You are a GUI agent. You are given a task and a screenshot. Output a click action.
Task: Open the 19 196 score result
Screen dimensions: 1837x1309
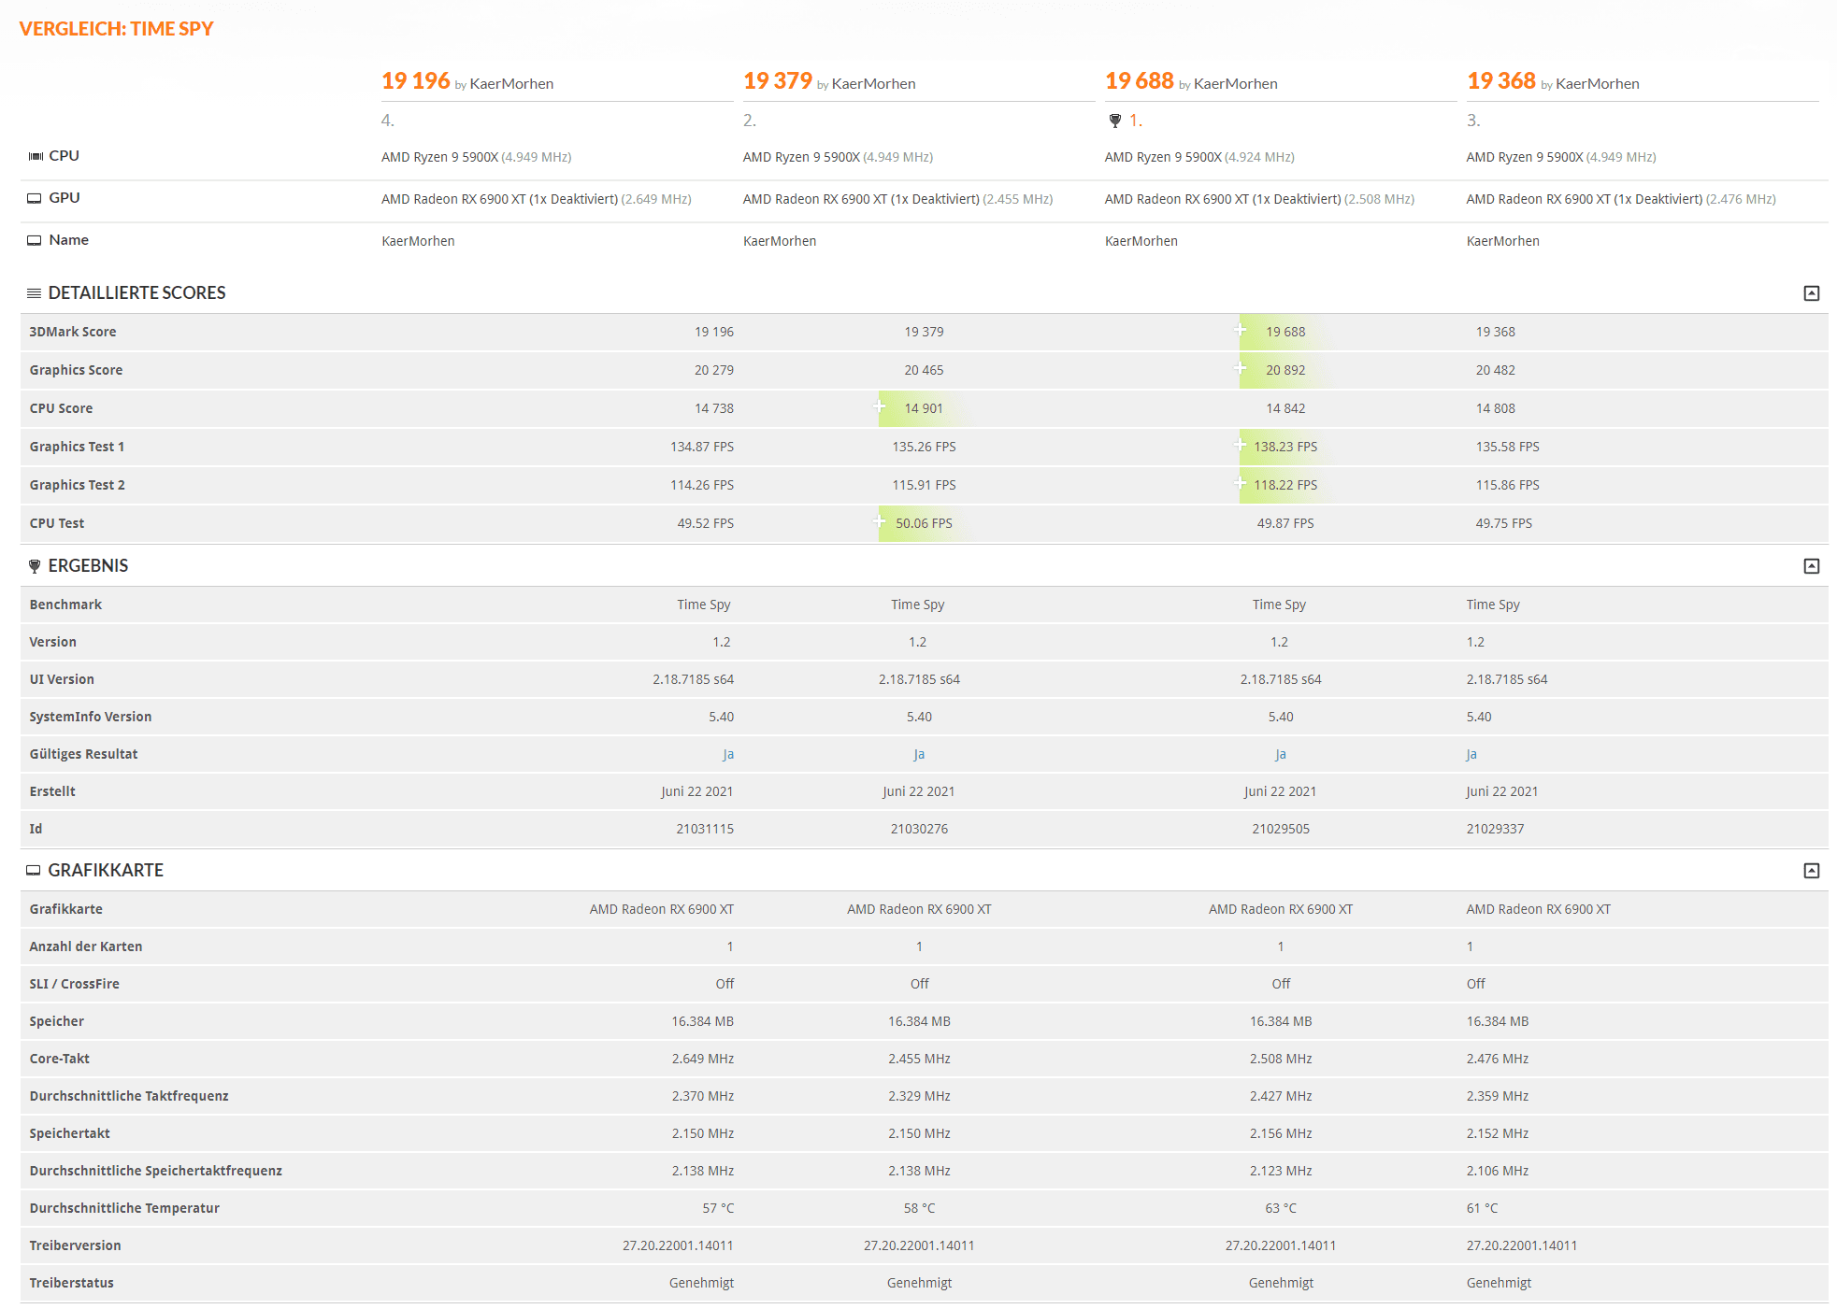pyautogui.click(x=415, y=81)
